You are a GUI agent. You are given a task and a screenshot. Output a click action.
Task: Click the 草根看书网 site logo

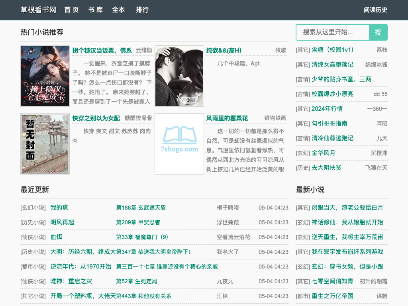(x=38, y=10)
